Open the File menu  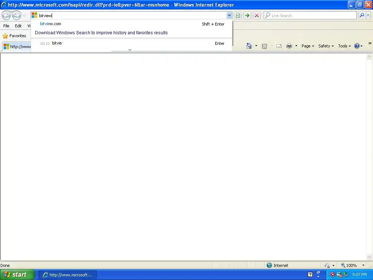7,26
